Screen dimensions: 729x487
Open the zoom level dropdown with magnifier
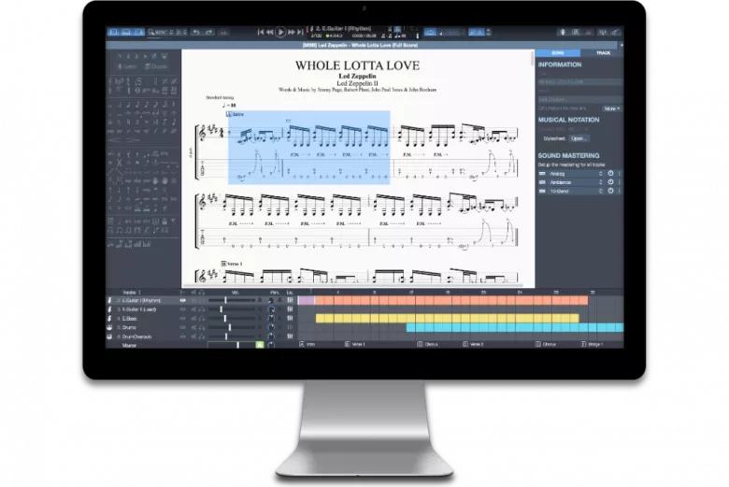[x=161, y=32]
